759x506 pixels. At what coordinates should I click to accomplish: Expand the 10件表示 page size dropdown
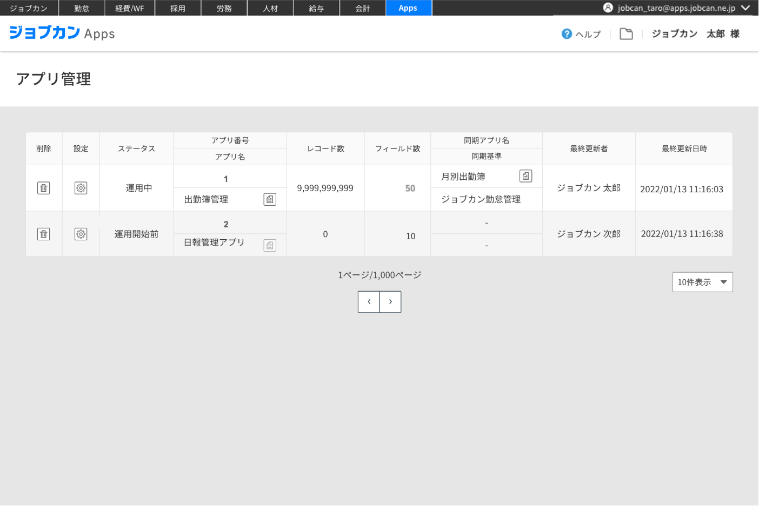[702, 282]
